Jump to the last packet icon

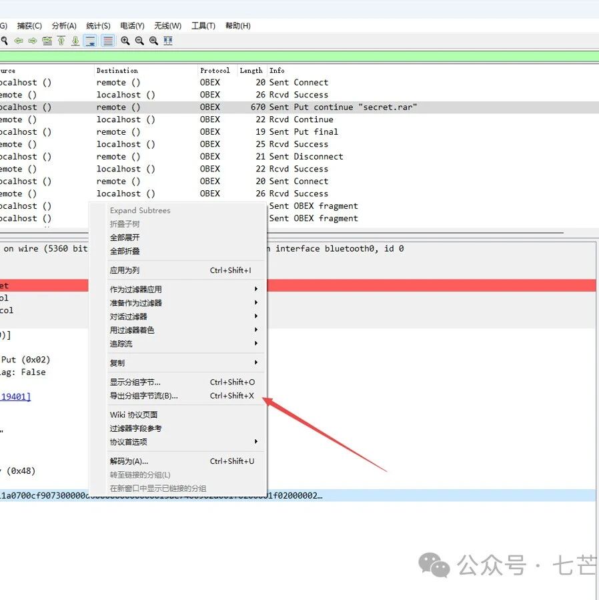tap(75, 41)
